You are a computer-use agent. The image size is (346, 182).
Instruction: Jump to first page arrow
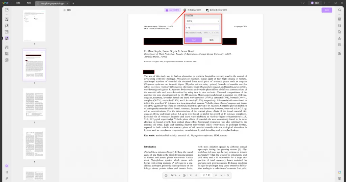[x=191, y=175]
